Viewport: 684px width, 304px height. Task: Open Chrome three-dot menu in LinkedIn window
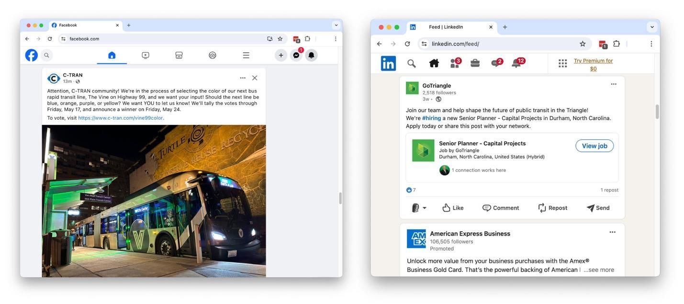[651, 44]
